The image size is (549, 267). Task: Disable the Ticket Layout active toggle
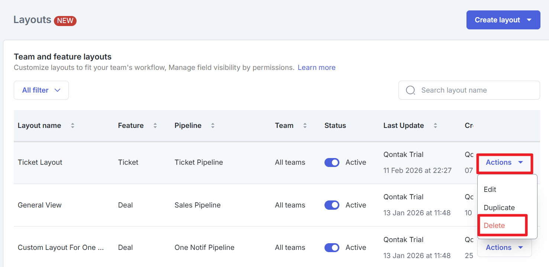(332, 163)
